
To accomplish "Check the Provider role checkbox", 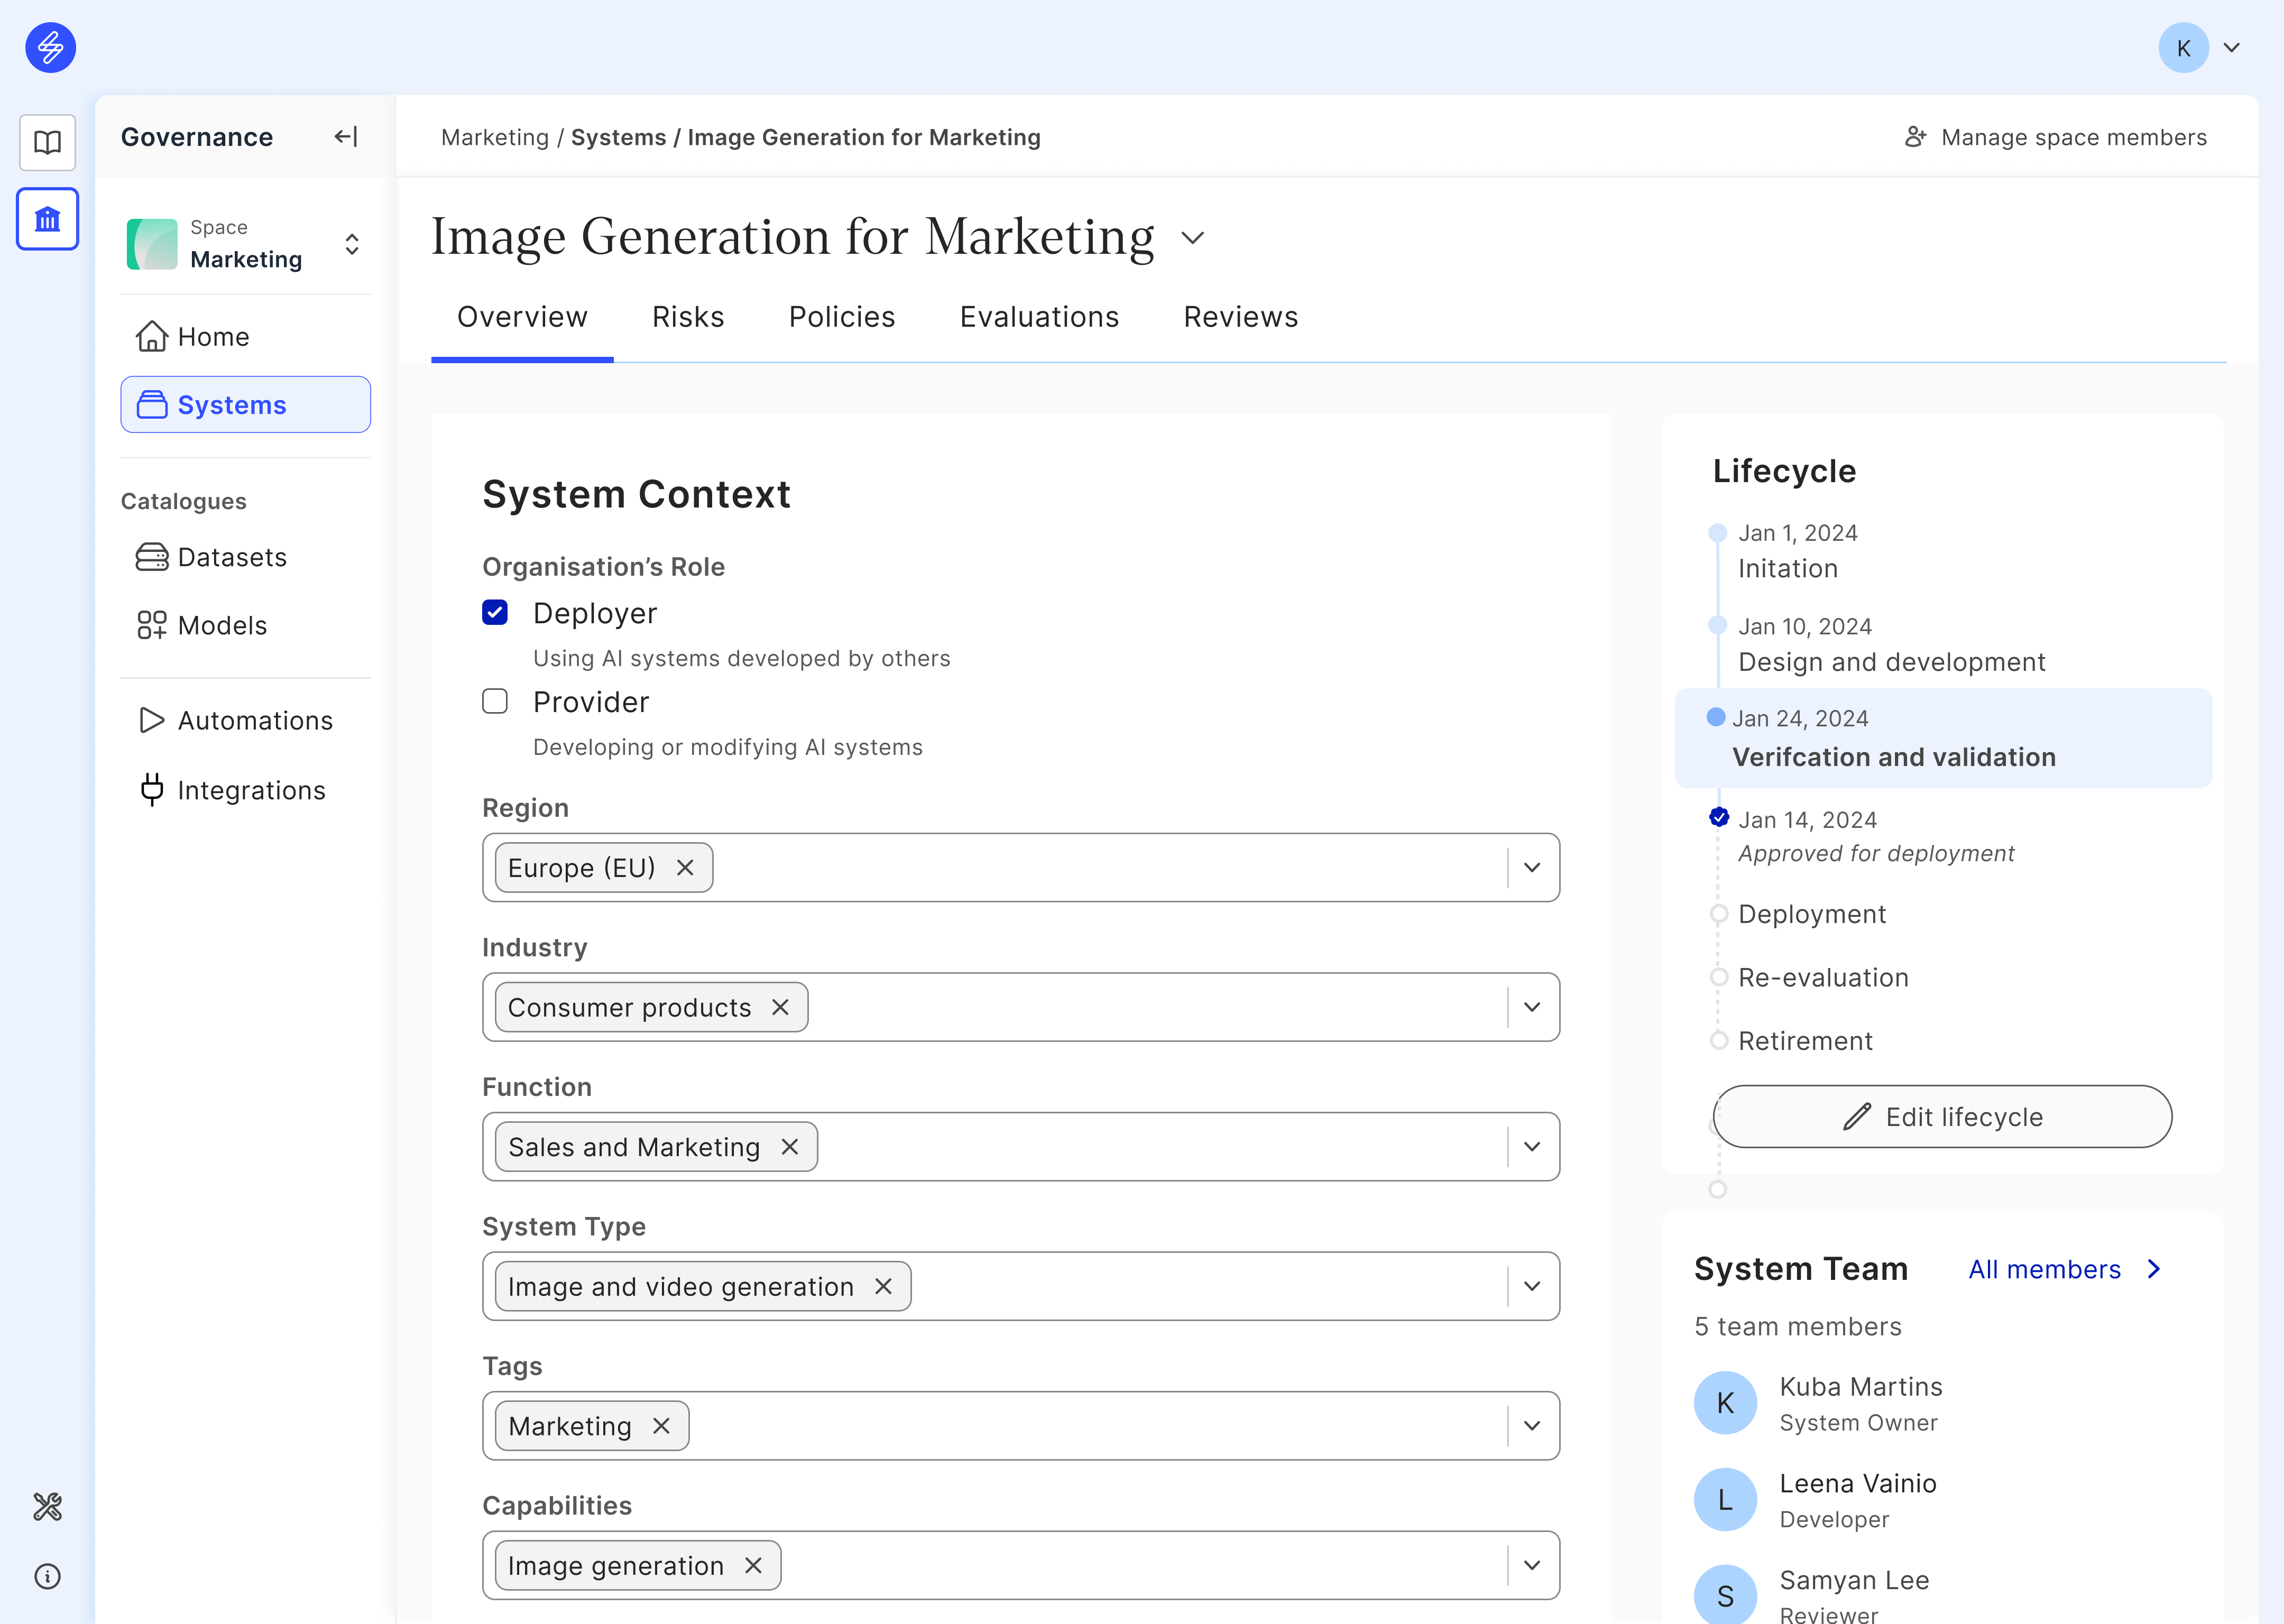I will pyautogui.click(x=495, y=701).
